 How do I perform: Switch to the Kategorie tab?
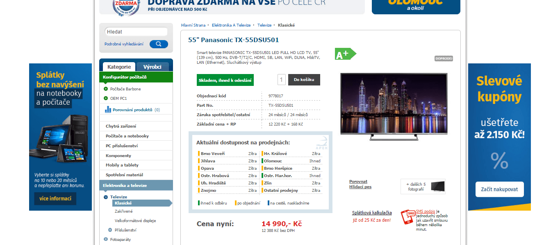pyautogui.click(x=119, y=67)
